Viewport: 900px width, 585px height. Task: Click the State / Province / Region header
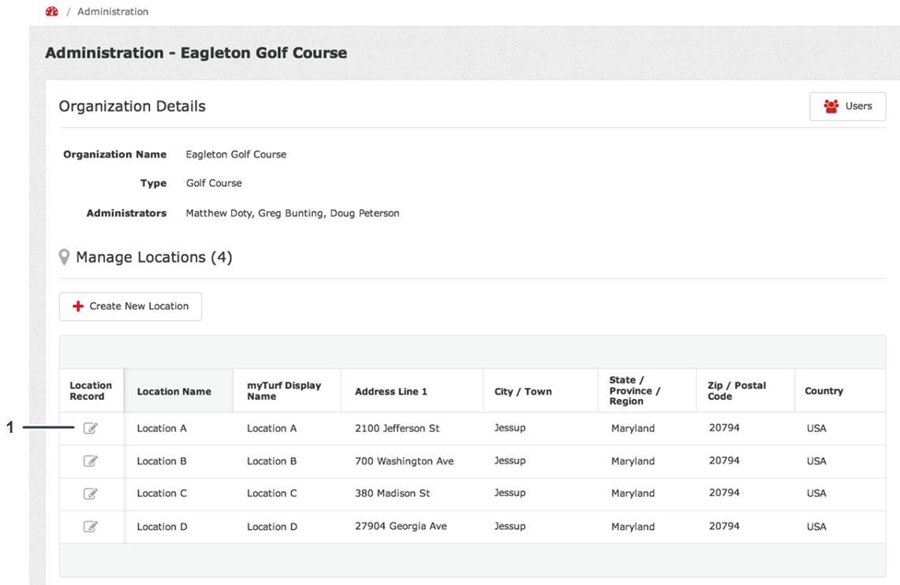635,391
